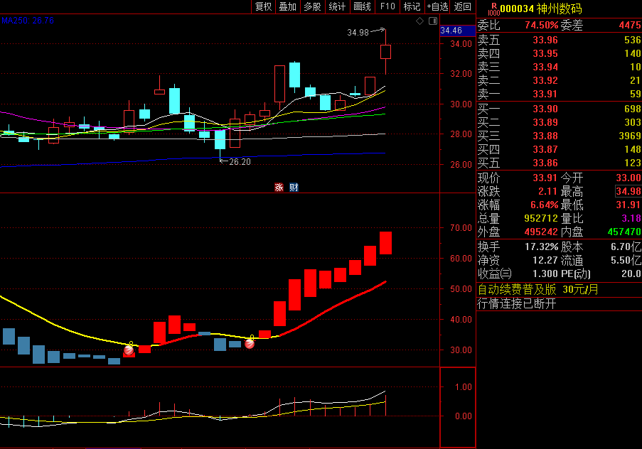Image resolution: width=642 pixels, height=449 pixels.
Task: Select the 买一 33.90 order row
Action: tap(559, 109)
